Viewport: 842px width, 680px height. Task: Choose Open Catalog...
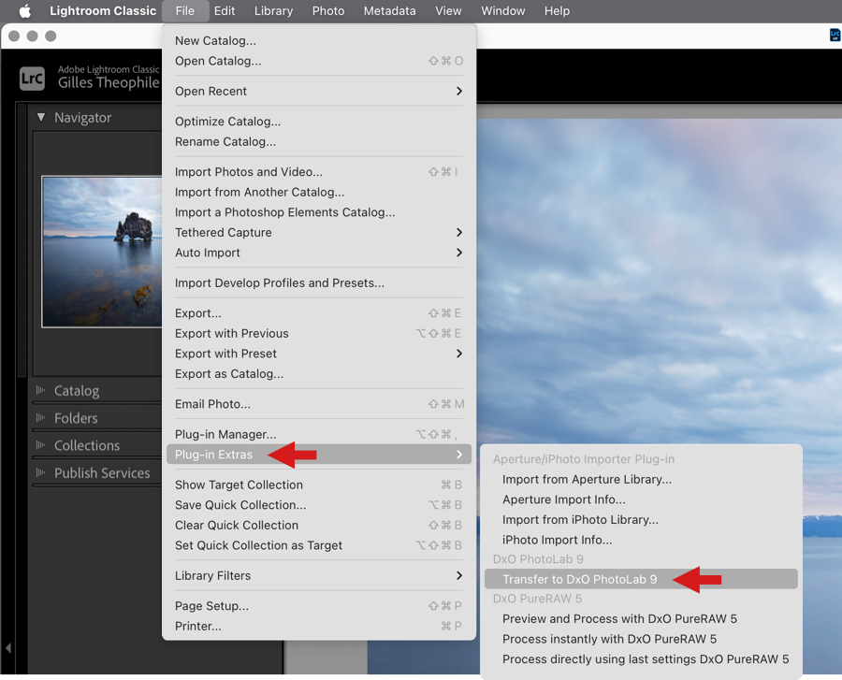tap(319, 61)
